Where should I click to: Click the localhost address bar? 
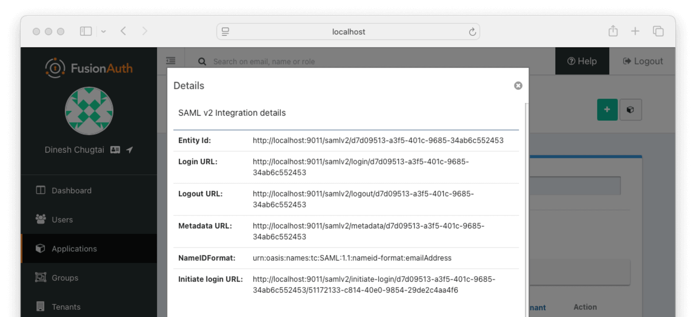point(348,32)
